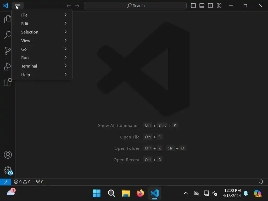
Task: Expand the Terminal submenu chevron
Action: (x=65, y=66)
